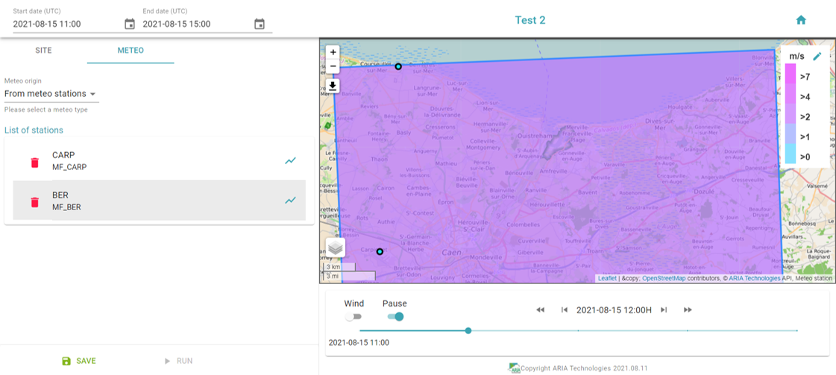Zoom out on the map

pyautogui.click(x=333, y=66)
